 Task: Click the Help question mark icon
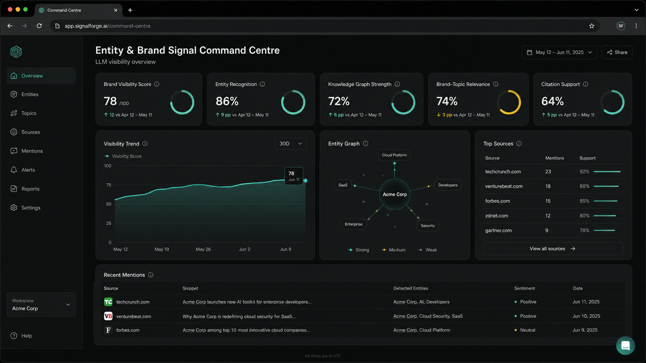click(x=14, y=336)
